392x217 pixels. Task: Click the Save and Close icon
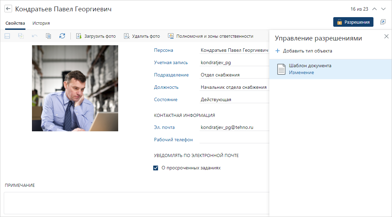pyautogui.click(x=21, y=36)
